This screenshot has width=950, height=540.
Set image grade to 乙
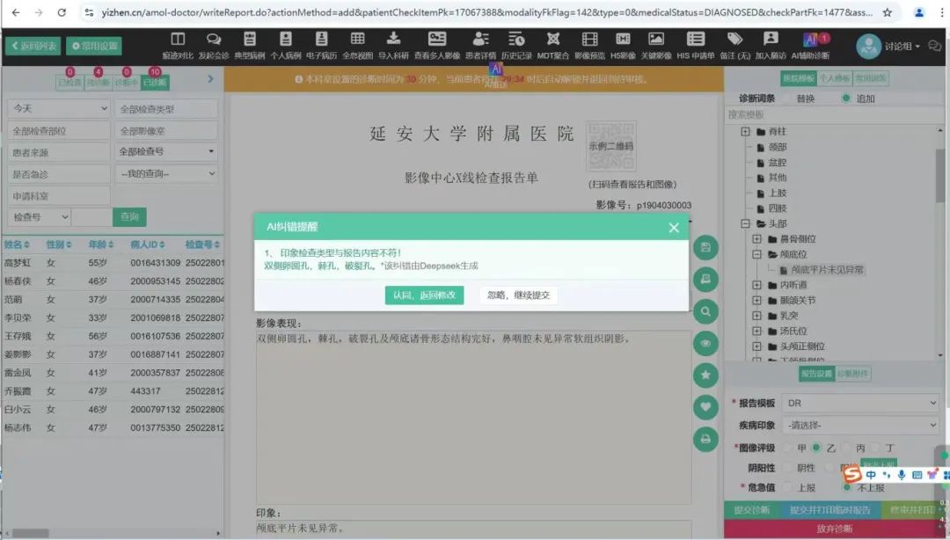click(816, 448)
